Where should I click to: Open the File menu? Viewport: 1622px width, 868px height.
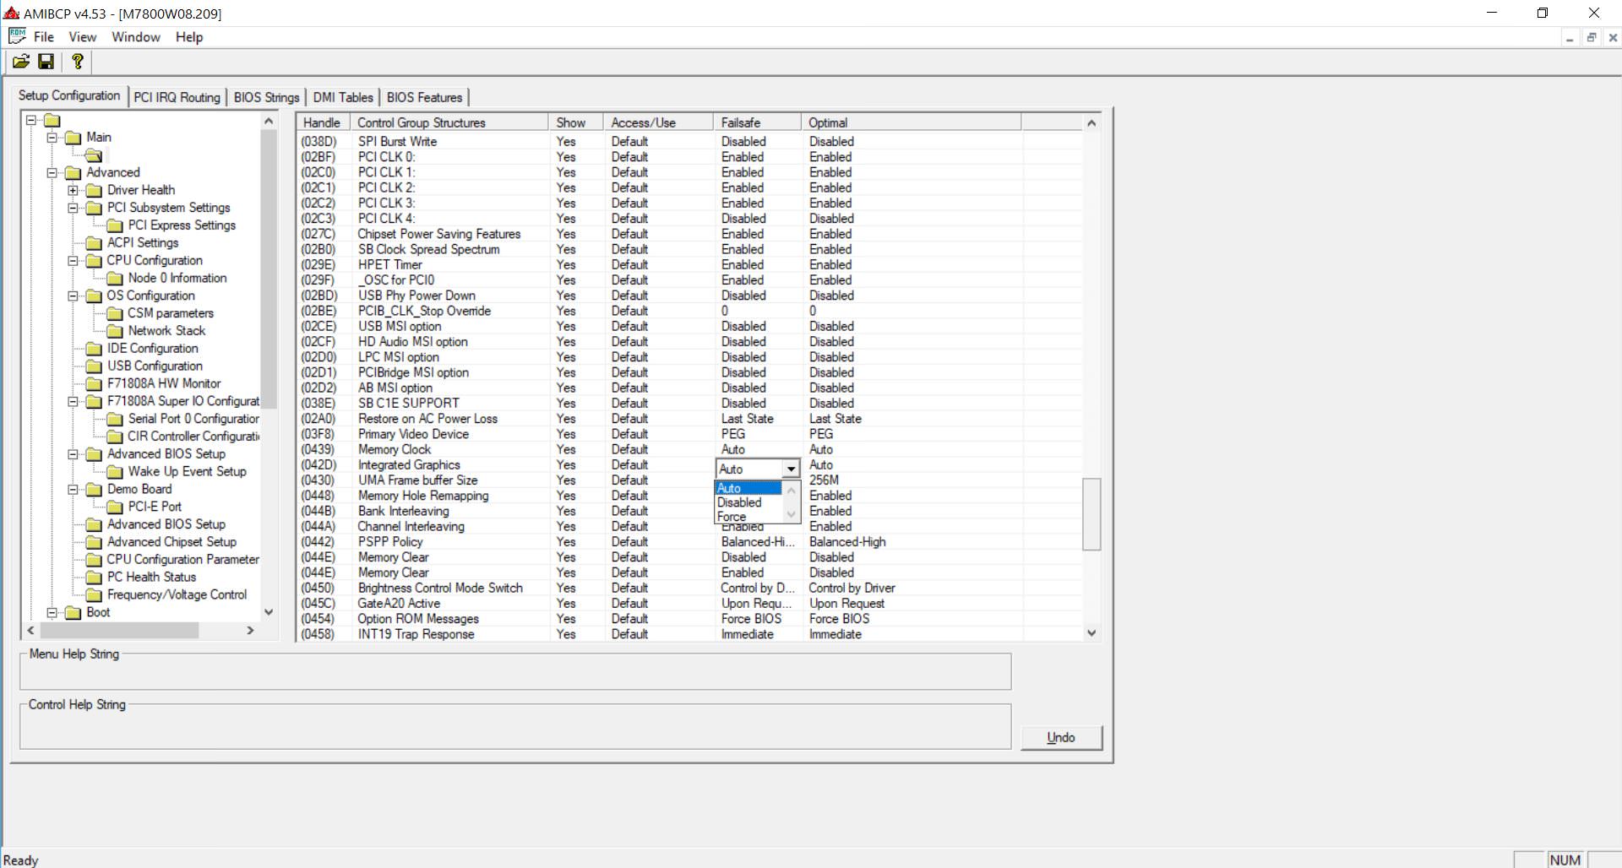pyautogui.click(x=44, y=37)
